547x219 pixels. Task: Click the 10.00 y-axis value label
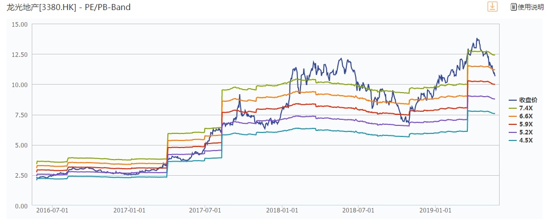point(20,85)
